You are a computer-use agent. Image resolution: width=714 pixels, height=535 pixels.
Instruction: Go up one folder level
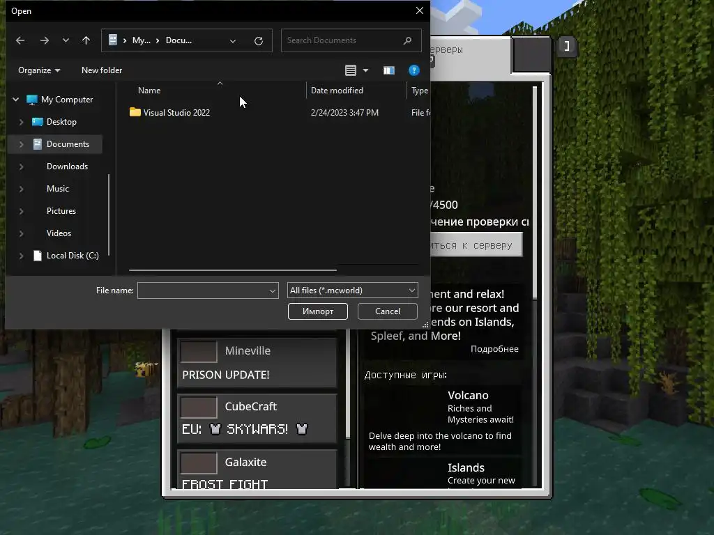(86, 40)
